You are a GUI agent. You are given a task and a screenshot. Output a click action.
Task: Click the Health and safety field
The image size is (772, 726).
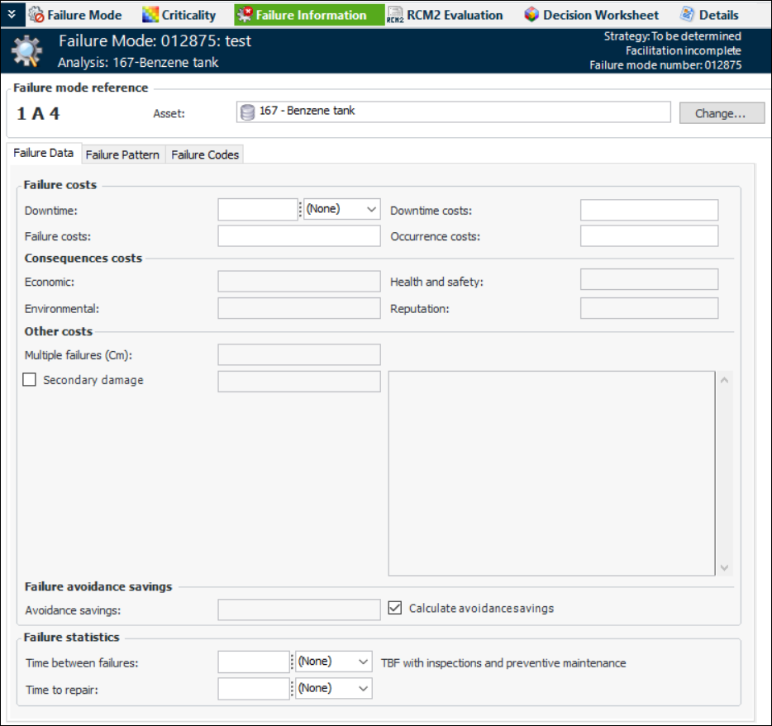(649, 279)
